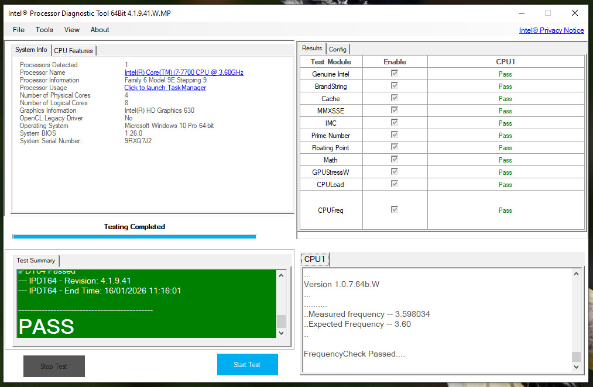Click Pass result for CPUFreq

(505, 210)
